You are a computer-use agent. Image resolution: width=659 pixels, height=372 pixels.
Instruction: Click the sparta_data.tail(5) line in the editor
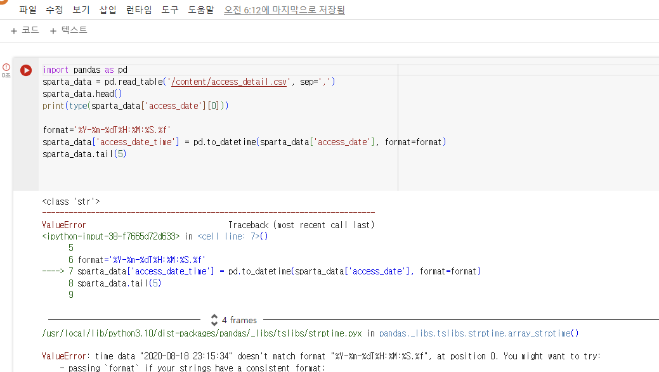84,154
